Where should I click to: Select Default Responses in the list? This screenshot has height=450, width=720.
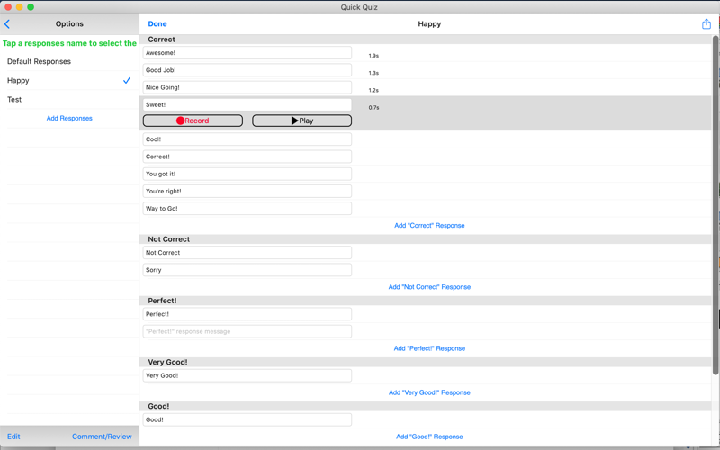click(x=69, y=61)
